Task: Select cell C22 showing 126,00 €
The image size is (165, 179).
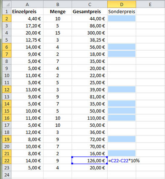Action: click(90, 161)
